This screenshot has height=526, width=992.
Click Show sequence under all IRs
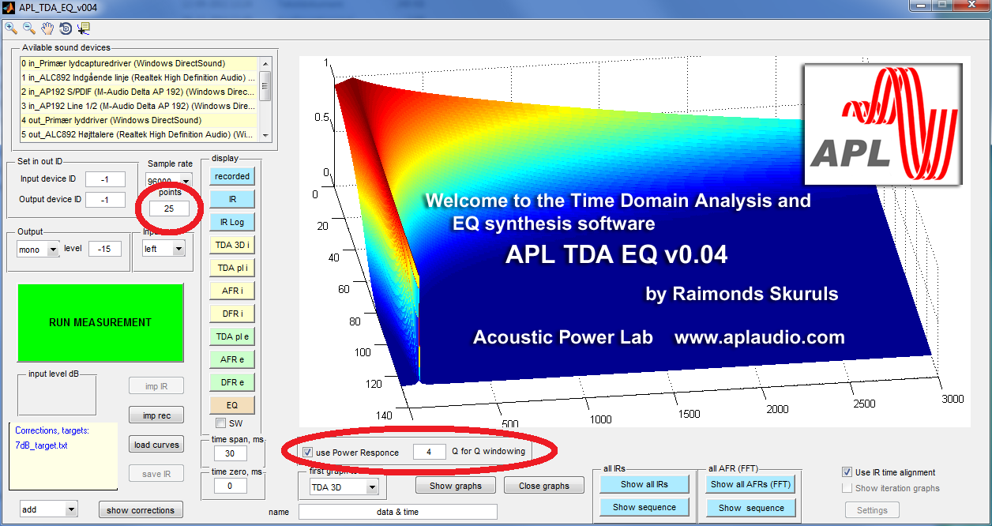pyautogui.click(x=644, y=507)
